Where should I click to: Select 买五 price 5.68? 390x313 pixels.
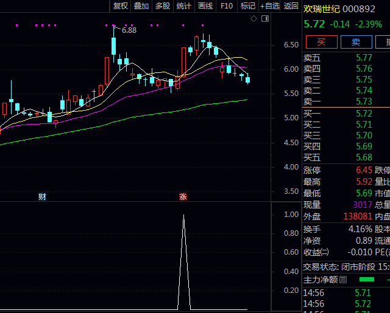pos(364,157)
